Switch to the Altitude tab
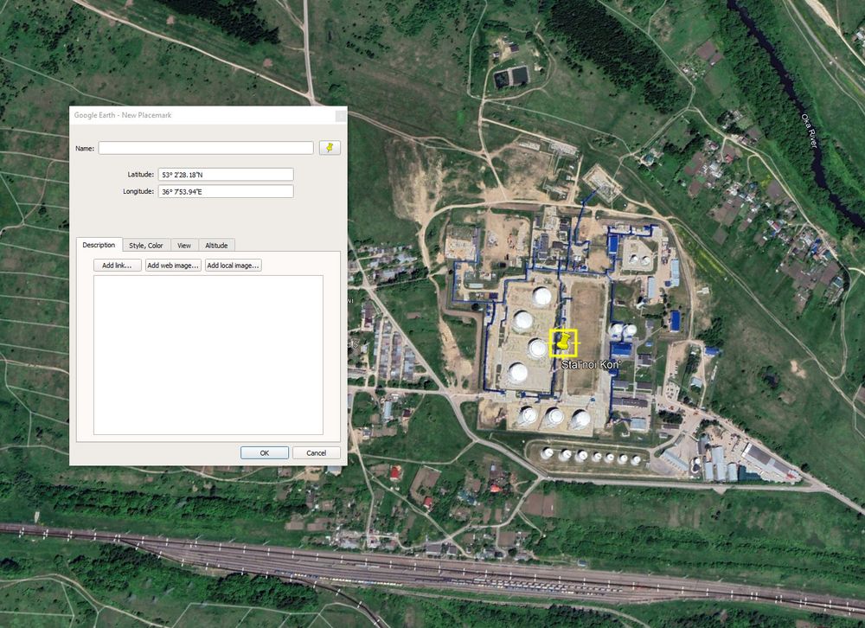The width and height of the screenshot is (865, 628). 216,246
